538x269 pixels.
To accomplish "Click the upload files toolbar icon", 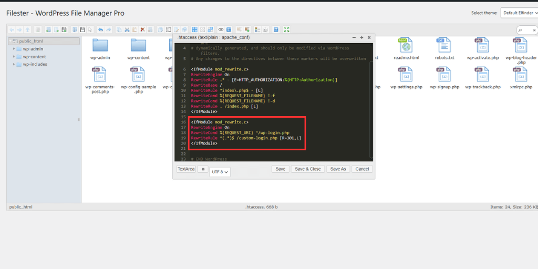I will [x=64, y=29].
